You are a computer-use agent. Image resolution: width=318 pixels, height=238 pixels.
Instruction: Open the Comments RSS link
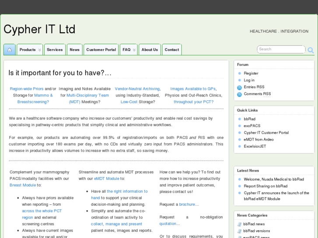(257, 94)
